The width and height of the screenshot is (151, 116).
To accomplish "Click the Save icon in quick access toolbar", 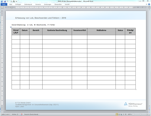I will 5,2.
